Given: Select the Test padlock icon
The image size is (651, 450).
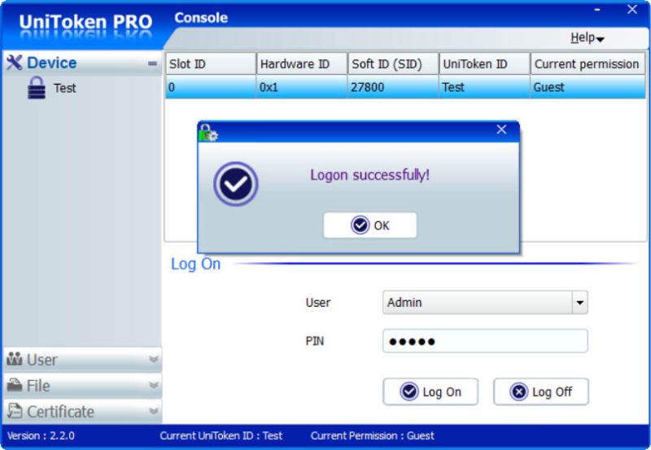Looking at the screenshot, I should click(x=37, y=88).
